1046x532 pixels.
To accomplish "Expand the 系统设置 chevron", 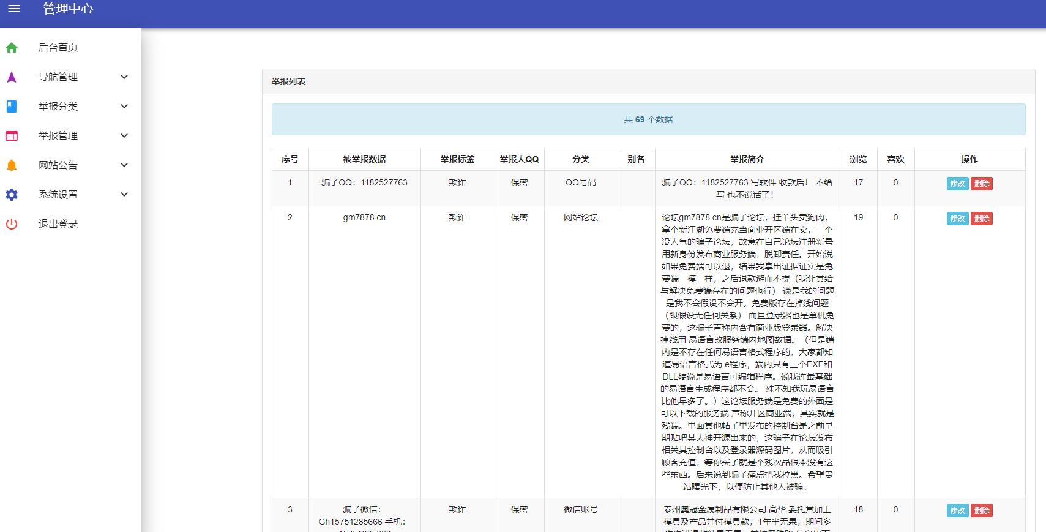I will coord(124,195).
